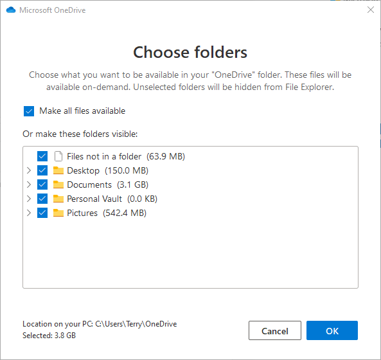Uncheck the Files not in a folder checkbox
This screenshot has height=360, width=381.
tap(42, 156)
